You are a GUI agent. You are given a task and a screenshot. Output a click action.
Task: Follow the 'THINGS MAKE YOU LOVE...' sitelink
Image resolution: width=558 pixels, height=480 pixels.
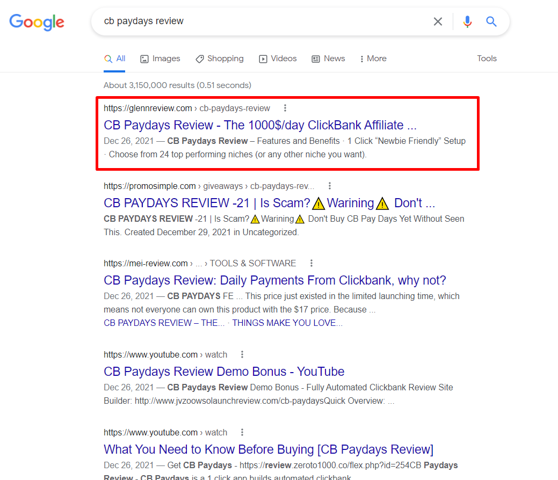pyautogui.click(x=287, y=323)
